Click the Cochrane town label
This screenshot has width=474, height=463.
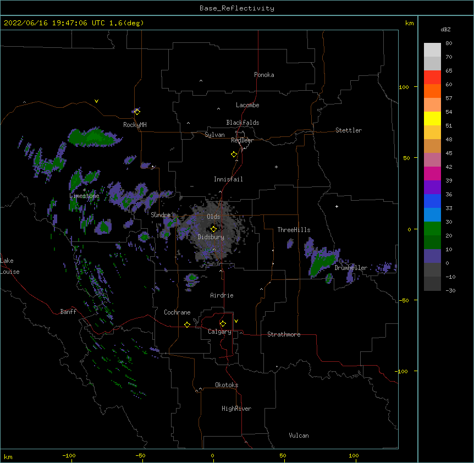point(177,312)
